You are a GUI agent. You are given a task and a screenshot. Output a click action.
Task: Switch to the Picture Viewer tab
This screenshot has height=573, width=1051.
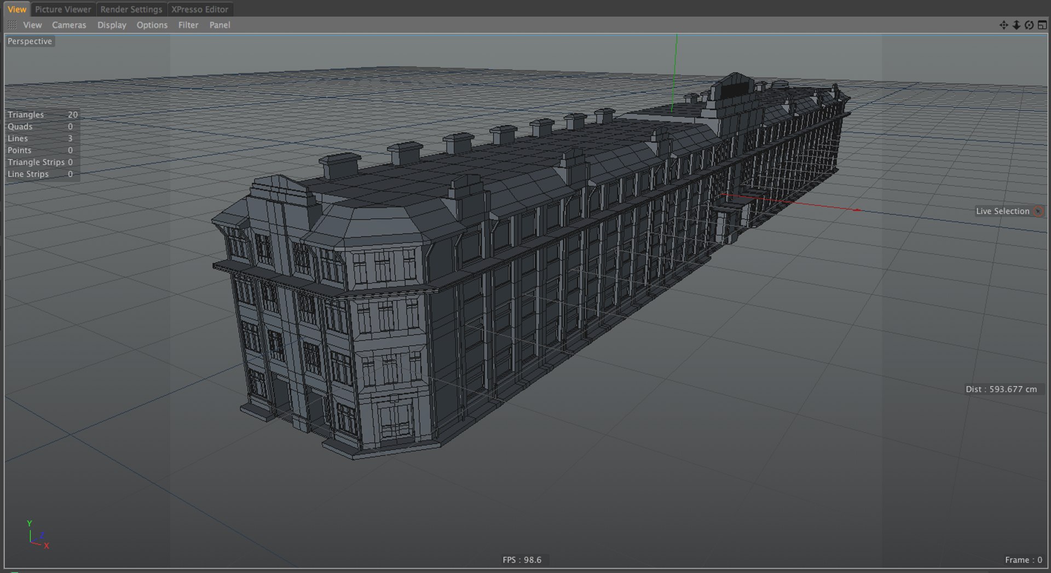[x=63, y=9]
